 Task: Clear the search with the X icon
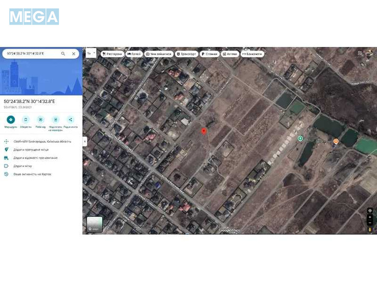(x=74, y=53)
